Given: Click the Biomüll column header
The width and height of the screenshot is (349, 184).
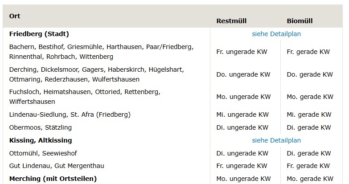Looking at the screenshot, I should [300, 21].
